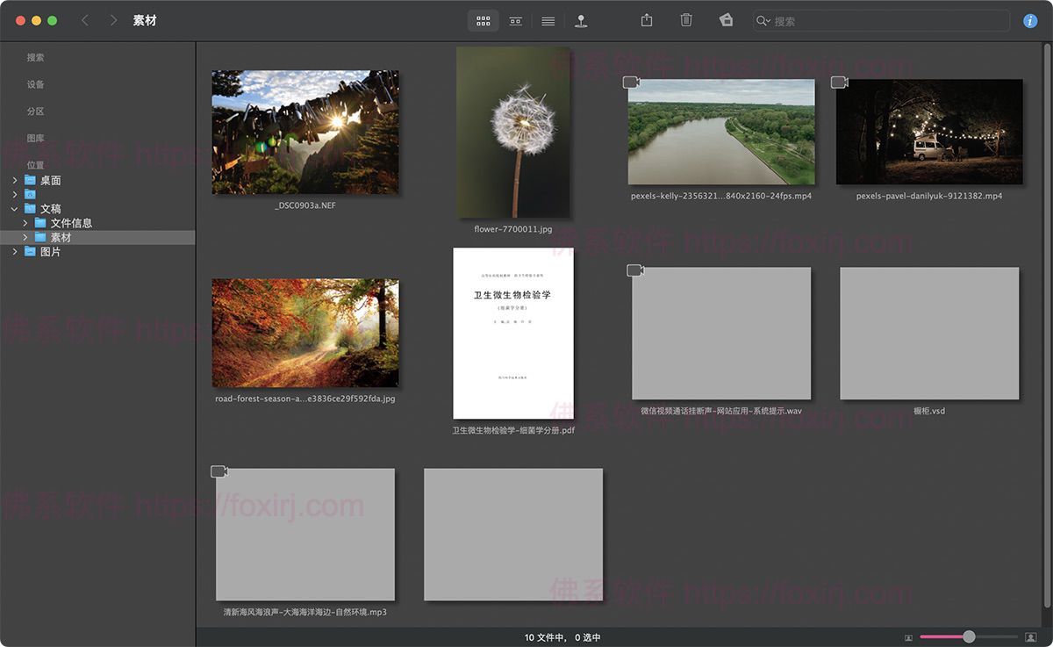The image size is (1053, 647).
Task: Open the blue info inspector button
Action: click(x=1030, y=21)
